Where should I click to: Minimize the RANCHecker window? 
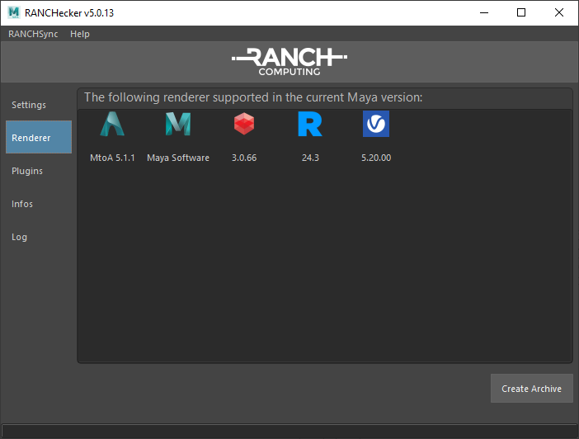(484, 12)
